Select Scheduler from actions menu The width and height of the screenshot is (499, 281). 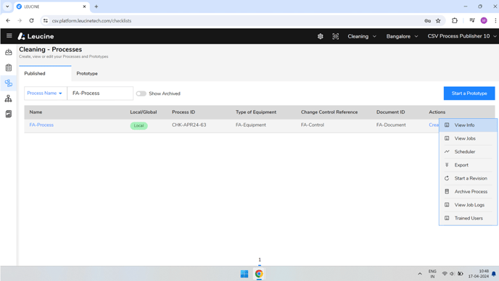coord(468,151)
